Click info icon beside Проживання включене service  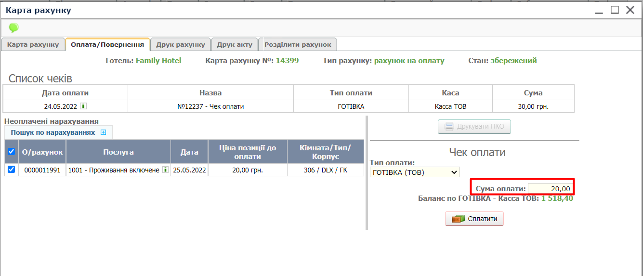[165, 170]
